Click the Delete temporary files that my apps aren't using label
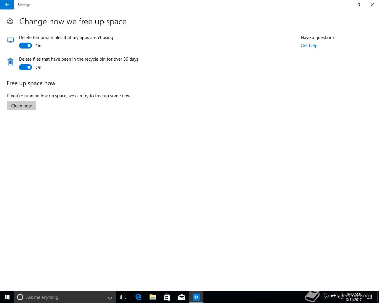 click(x=66, y=38)
